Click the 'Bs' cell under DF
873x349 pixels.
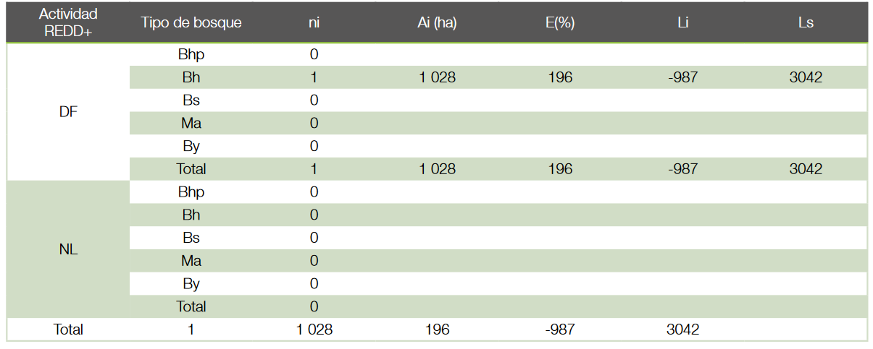[191, 100]
